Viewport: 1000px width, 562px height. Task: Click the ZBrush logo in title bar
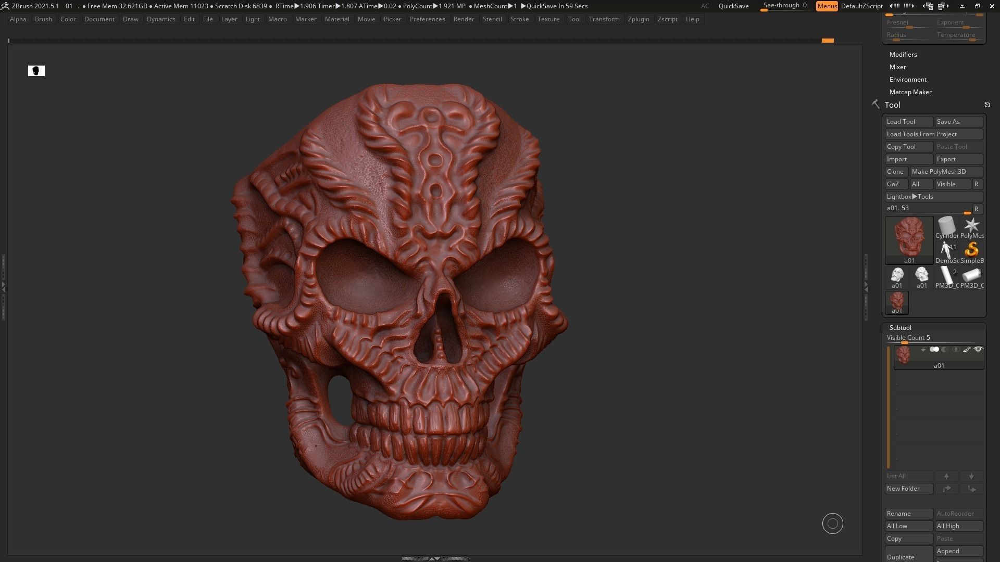[x=5, y=6]
